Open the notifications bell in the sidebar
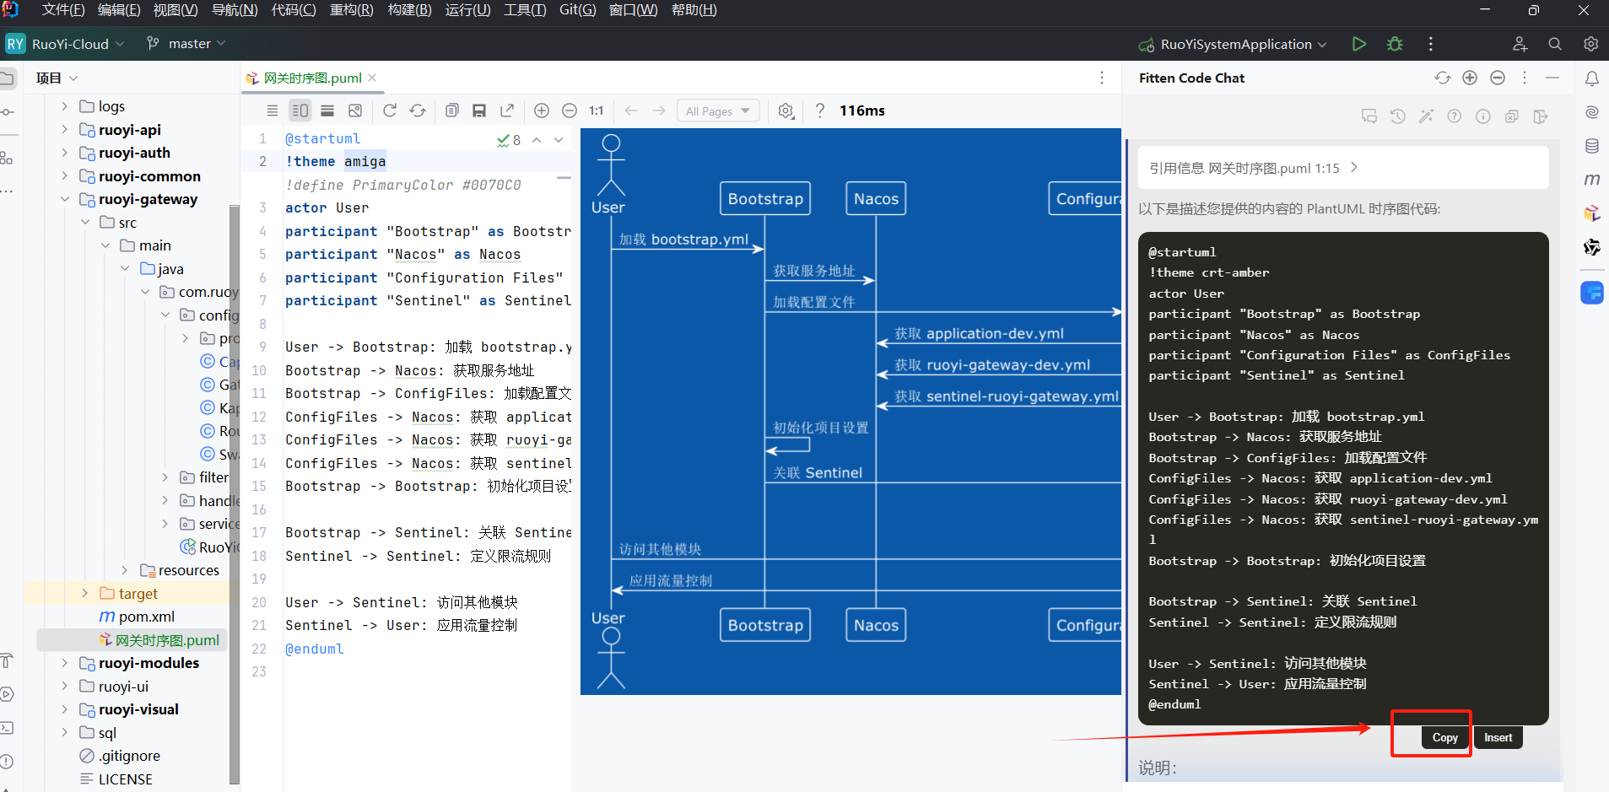 coord(1592,78)
